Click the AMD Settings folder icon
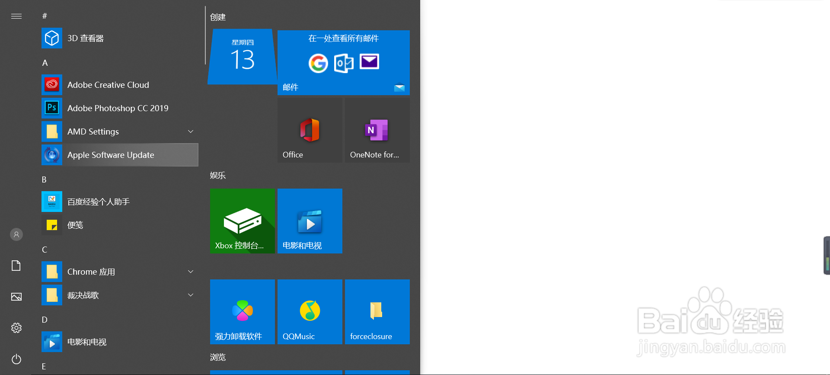Screen dimensions: 830x375 click(x=52, y=131)
